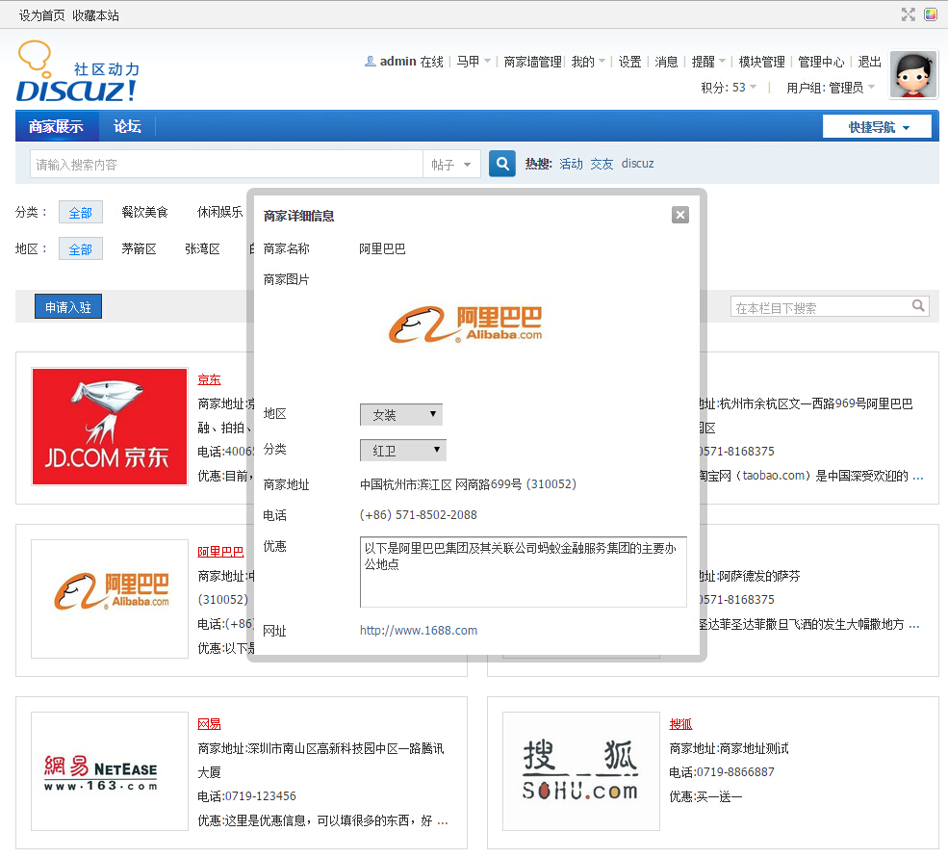
Task: Open the http://www.1688.com link
Action: (419, 631)
